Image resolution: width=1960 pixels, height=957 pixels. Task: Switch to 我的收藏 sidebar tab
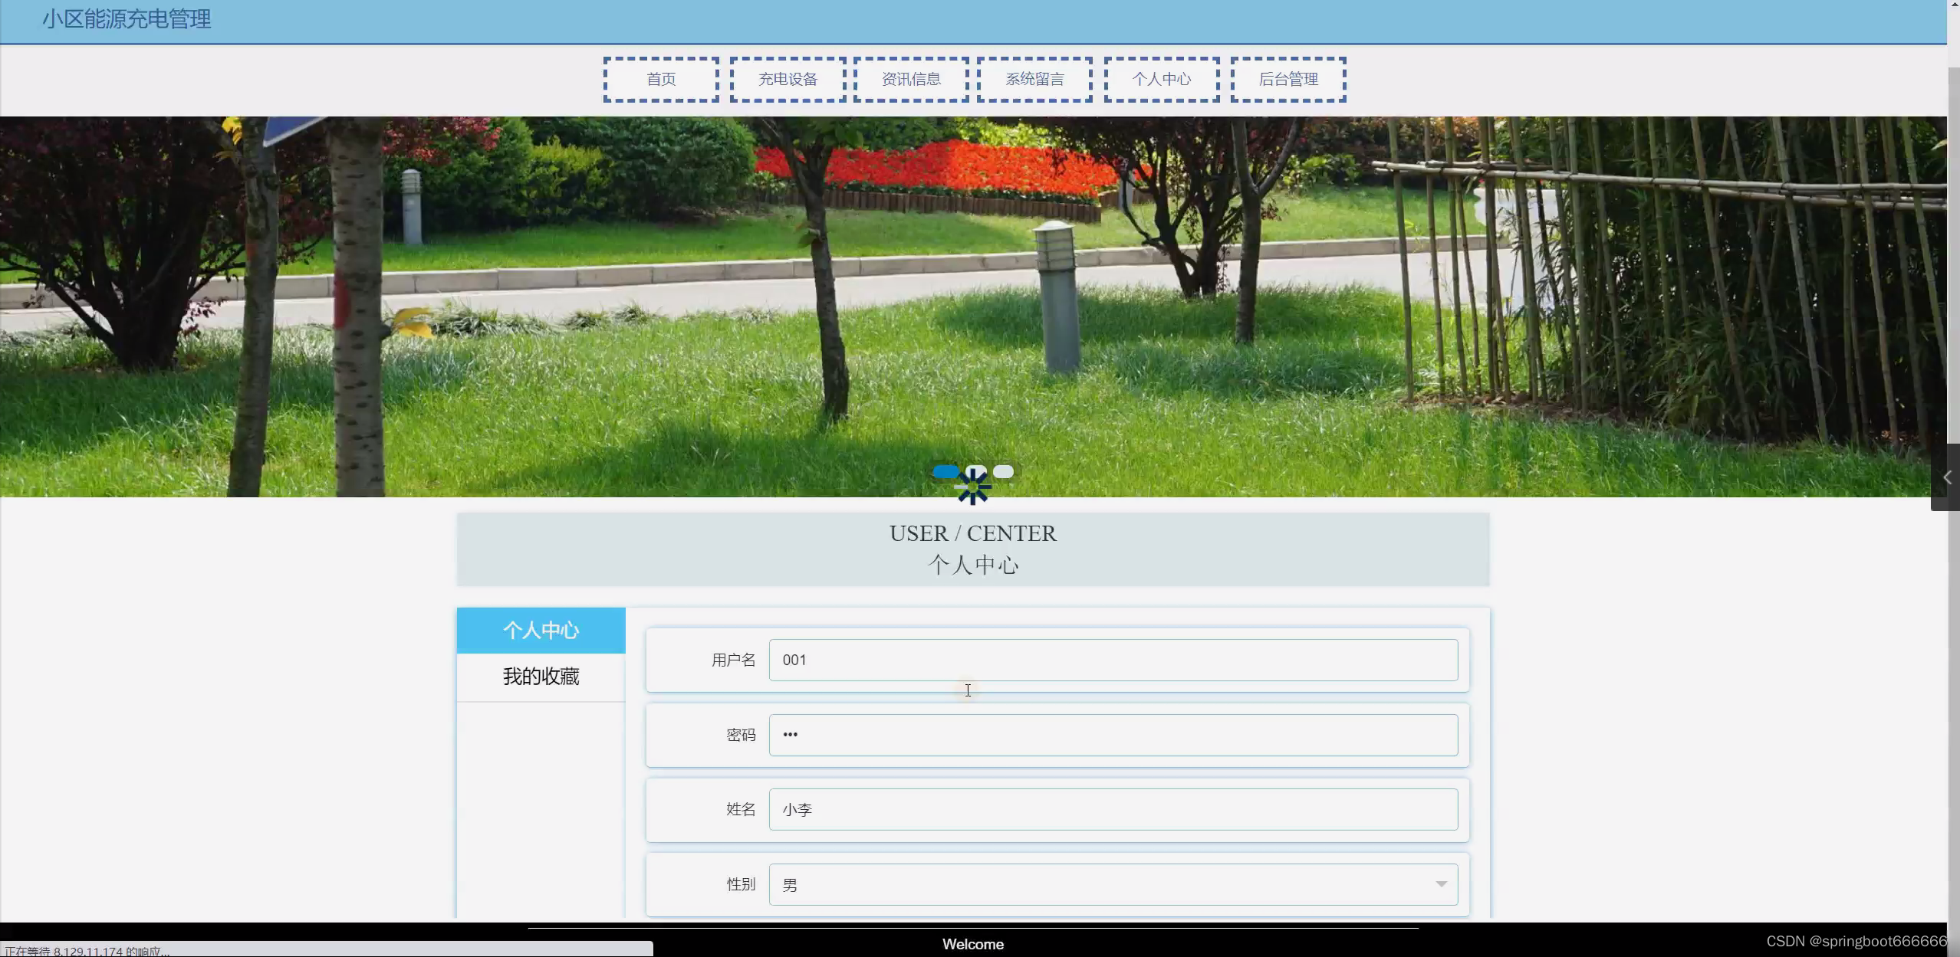click(x=541, y=677)
